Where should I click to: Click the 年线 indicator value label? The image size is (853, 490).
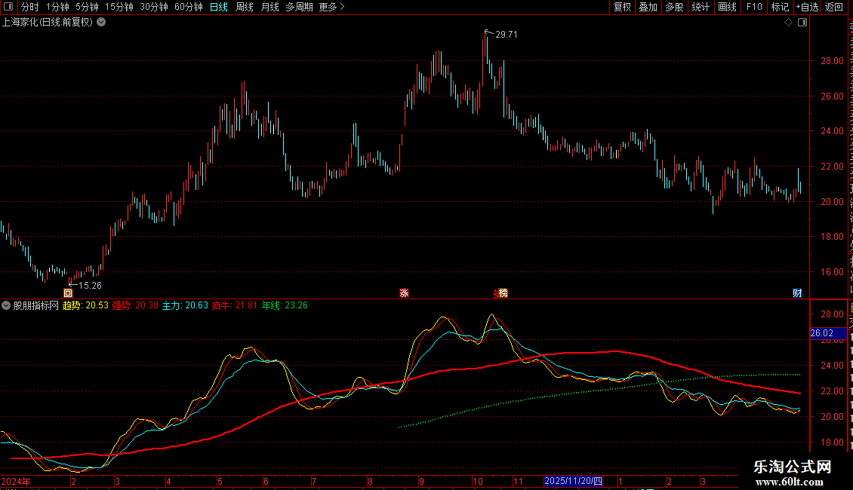[x=285, y=306]
